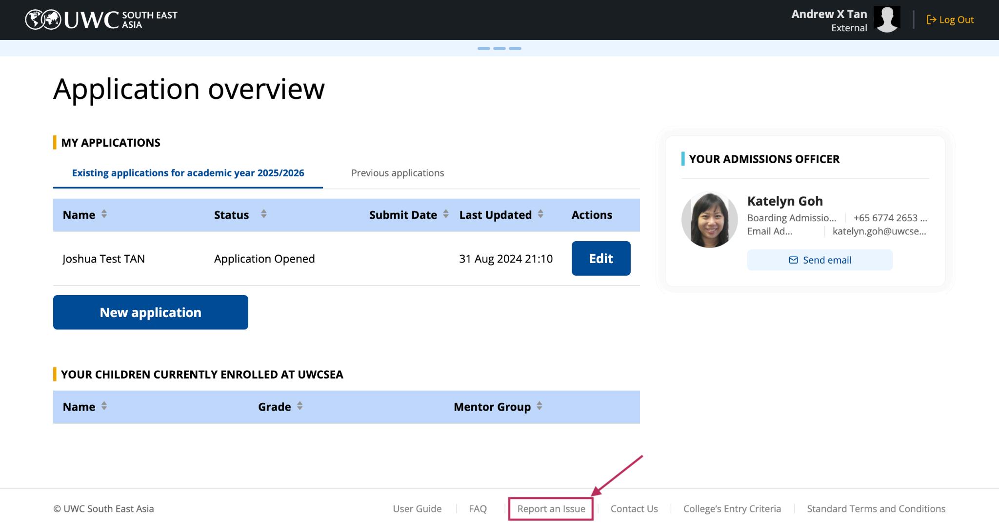
Task: Sort by Submit Date arrows
Action: (x=446, y=214)
